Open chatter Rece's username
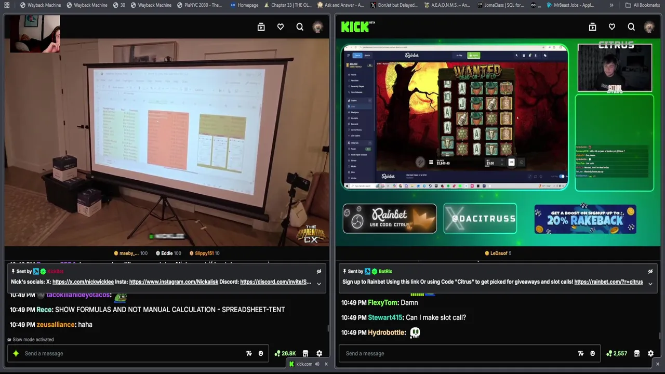This screenshot has height=374, width=665. point(45,310)
